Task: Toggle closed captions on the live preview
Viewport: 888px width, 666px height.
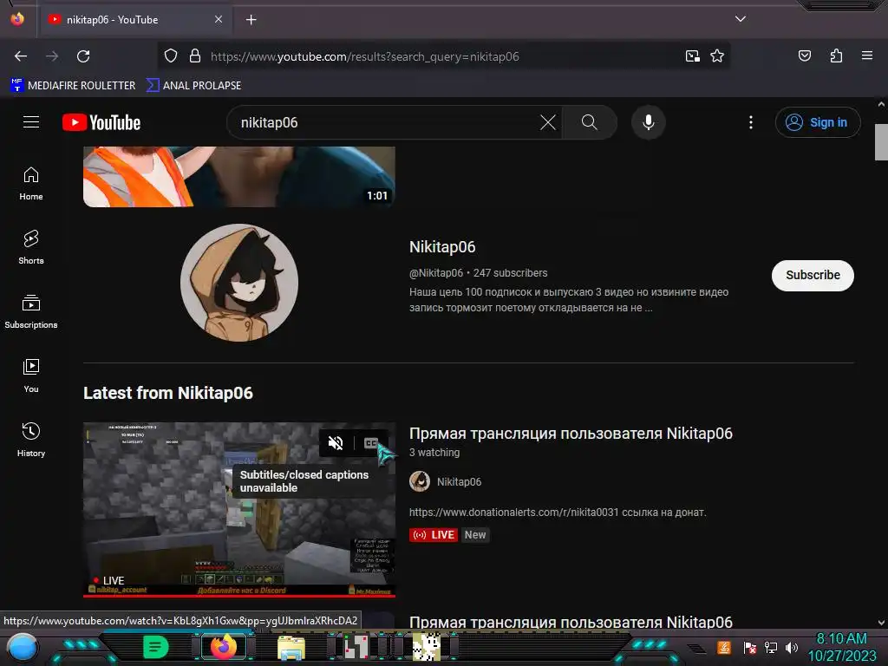Action: click(x=370, y=443)
